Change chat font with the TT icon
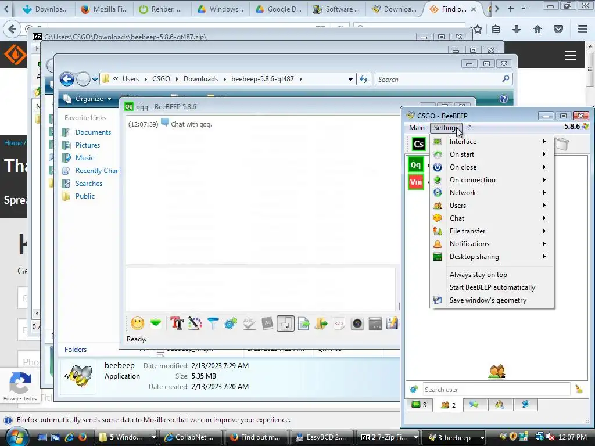Image resolution: width=595 pixels, height=446 pixels. 177,323
